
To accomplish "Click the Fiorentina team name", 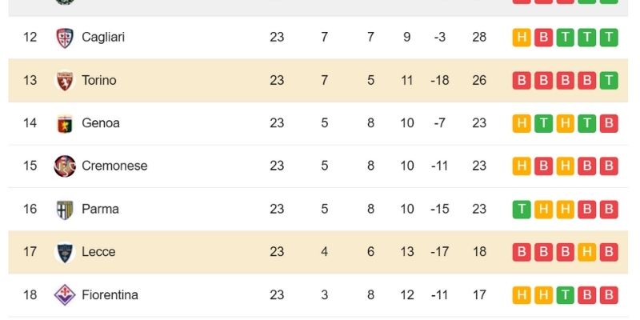I will pos(110,295).
